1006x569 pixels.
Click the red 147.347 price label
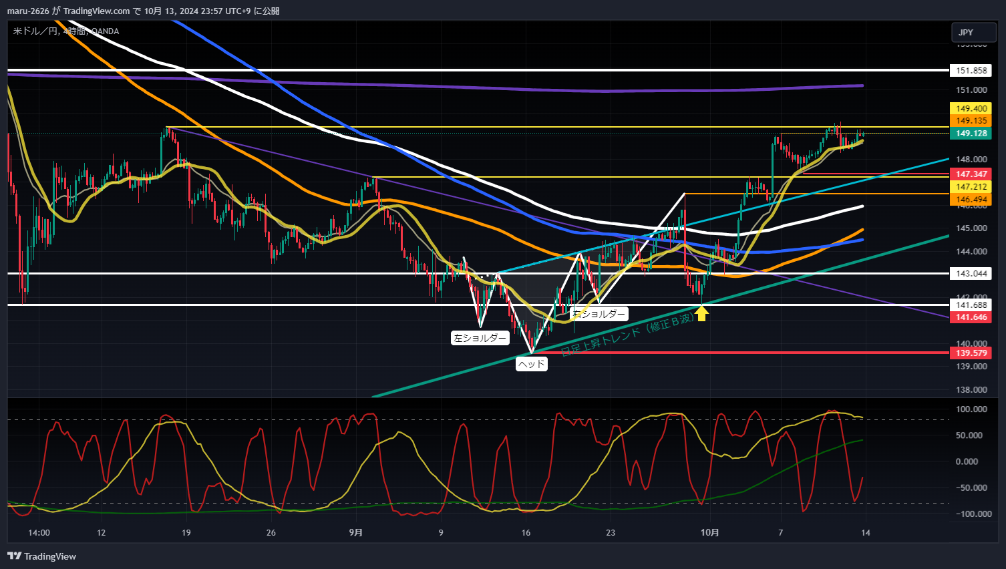[x=971, y=174]
